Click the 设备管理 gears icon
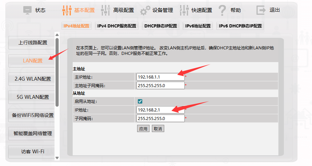312x166 pixels. [145, 11]
